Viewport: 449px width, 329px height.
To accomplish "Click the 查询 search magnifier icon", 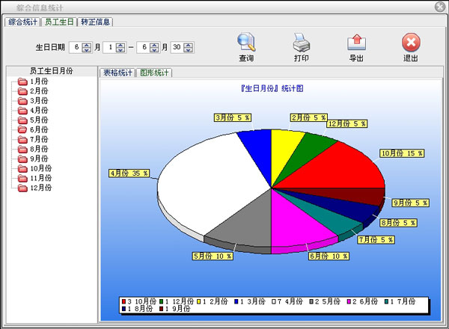I will point(246,42).
